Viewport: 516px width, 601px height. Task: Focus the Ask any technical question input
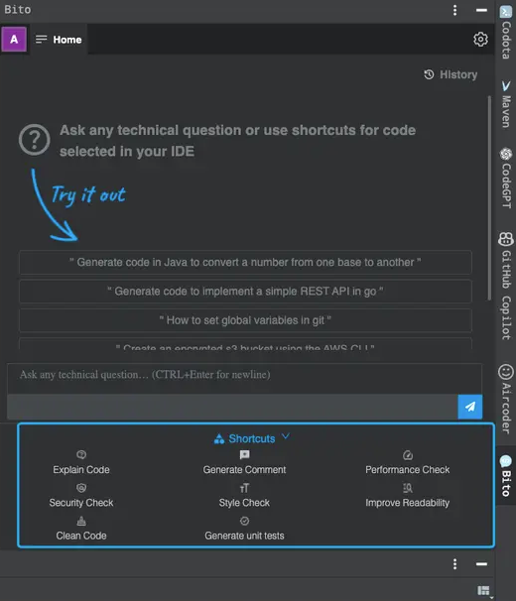(244, 378)
